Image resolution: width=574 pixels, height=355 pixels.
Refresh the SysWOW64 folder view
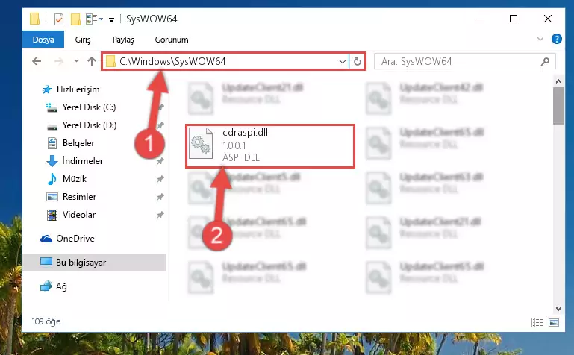coord(358,61)
